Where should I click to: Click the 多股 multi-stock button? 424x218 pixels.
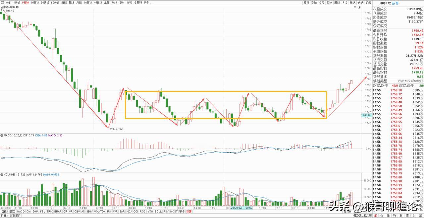[321, 3]
